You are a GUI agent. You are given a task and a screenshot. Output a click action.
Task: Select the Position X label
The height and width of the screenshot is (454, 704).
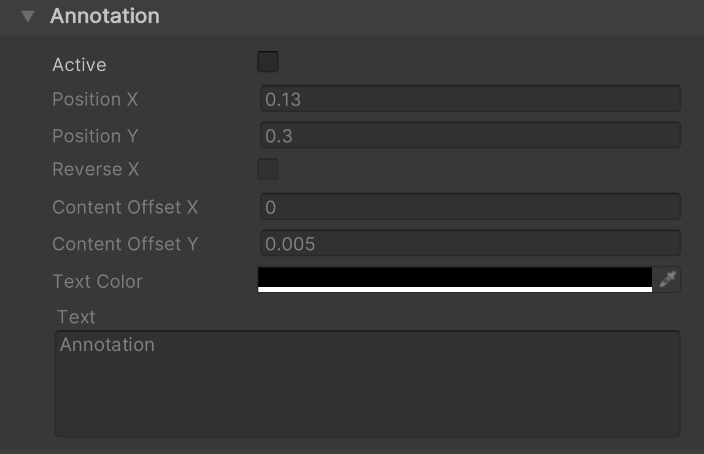pos(95,99)
